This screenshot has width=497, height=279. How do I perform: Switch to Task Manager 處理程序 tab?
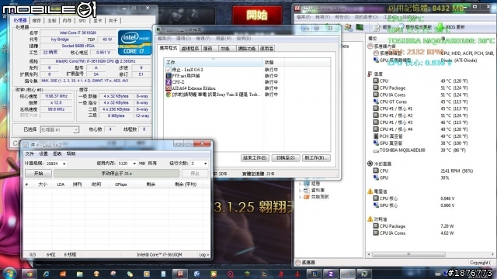click(x=189, y=49)
